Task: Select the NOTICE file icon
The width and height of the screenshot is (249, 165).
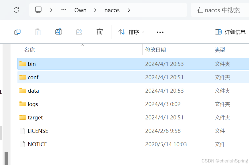Action: [x=22, y=144]
